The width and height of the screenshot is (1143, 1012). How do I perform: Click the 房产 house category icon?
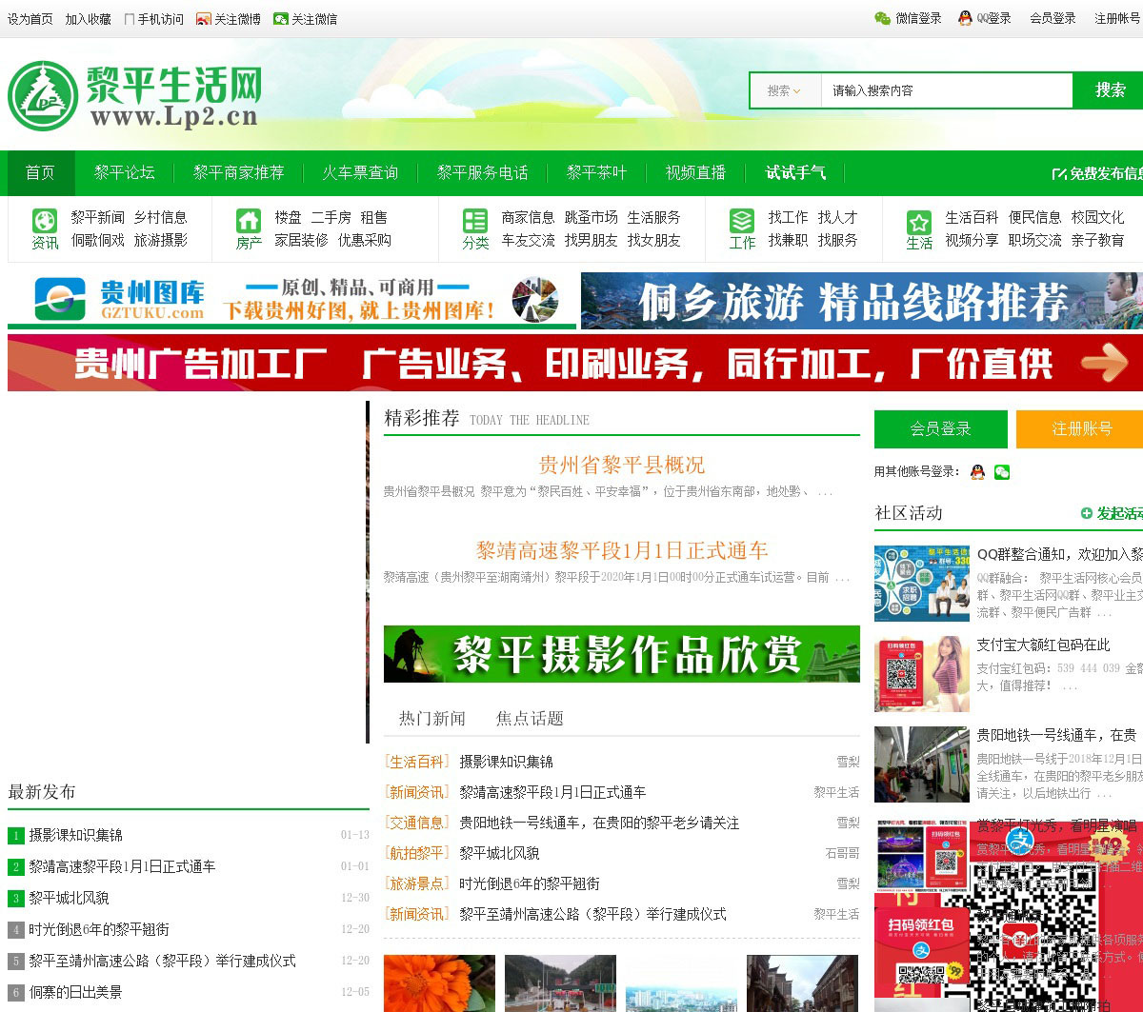tap(249, 221)
